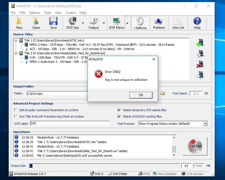Image resolution: width=225 pixels, height=180 pixels.
Task: Add a title with the green plus film icon
Action: pyautogui.click(x=200, y=43)
